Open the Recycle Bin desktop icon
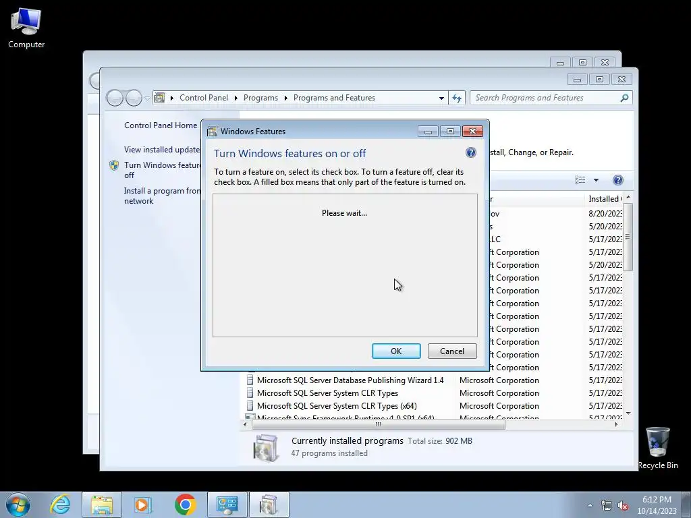The image size is (691, 518). [657, 448]
